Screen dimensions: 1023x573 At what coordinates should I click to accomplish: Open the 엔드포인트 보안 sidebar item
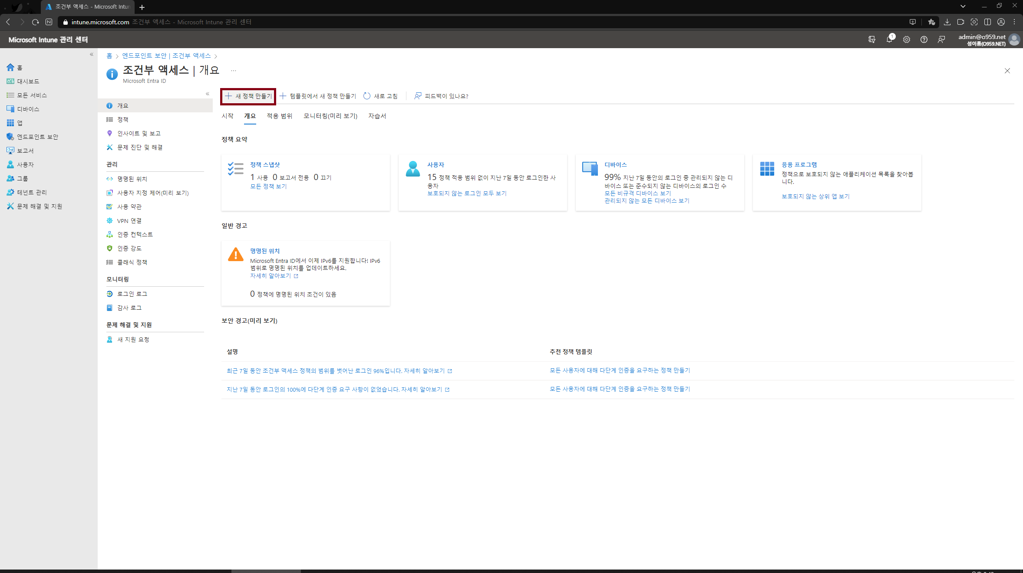click(37, 137)
